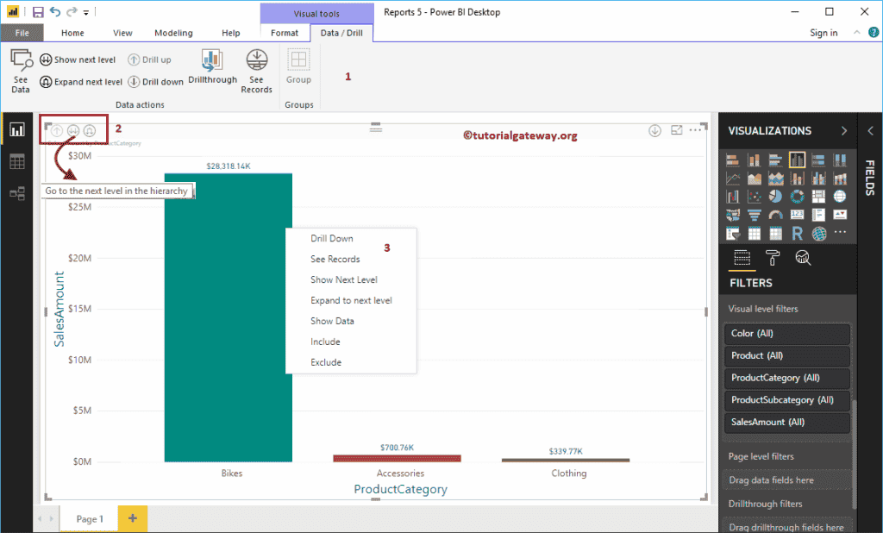The height and width of the screenshot is (533, 883).
Task: Select the Map globe visualization
Action: [840, 196]
